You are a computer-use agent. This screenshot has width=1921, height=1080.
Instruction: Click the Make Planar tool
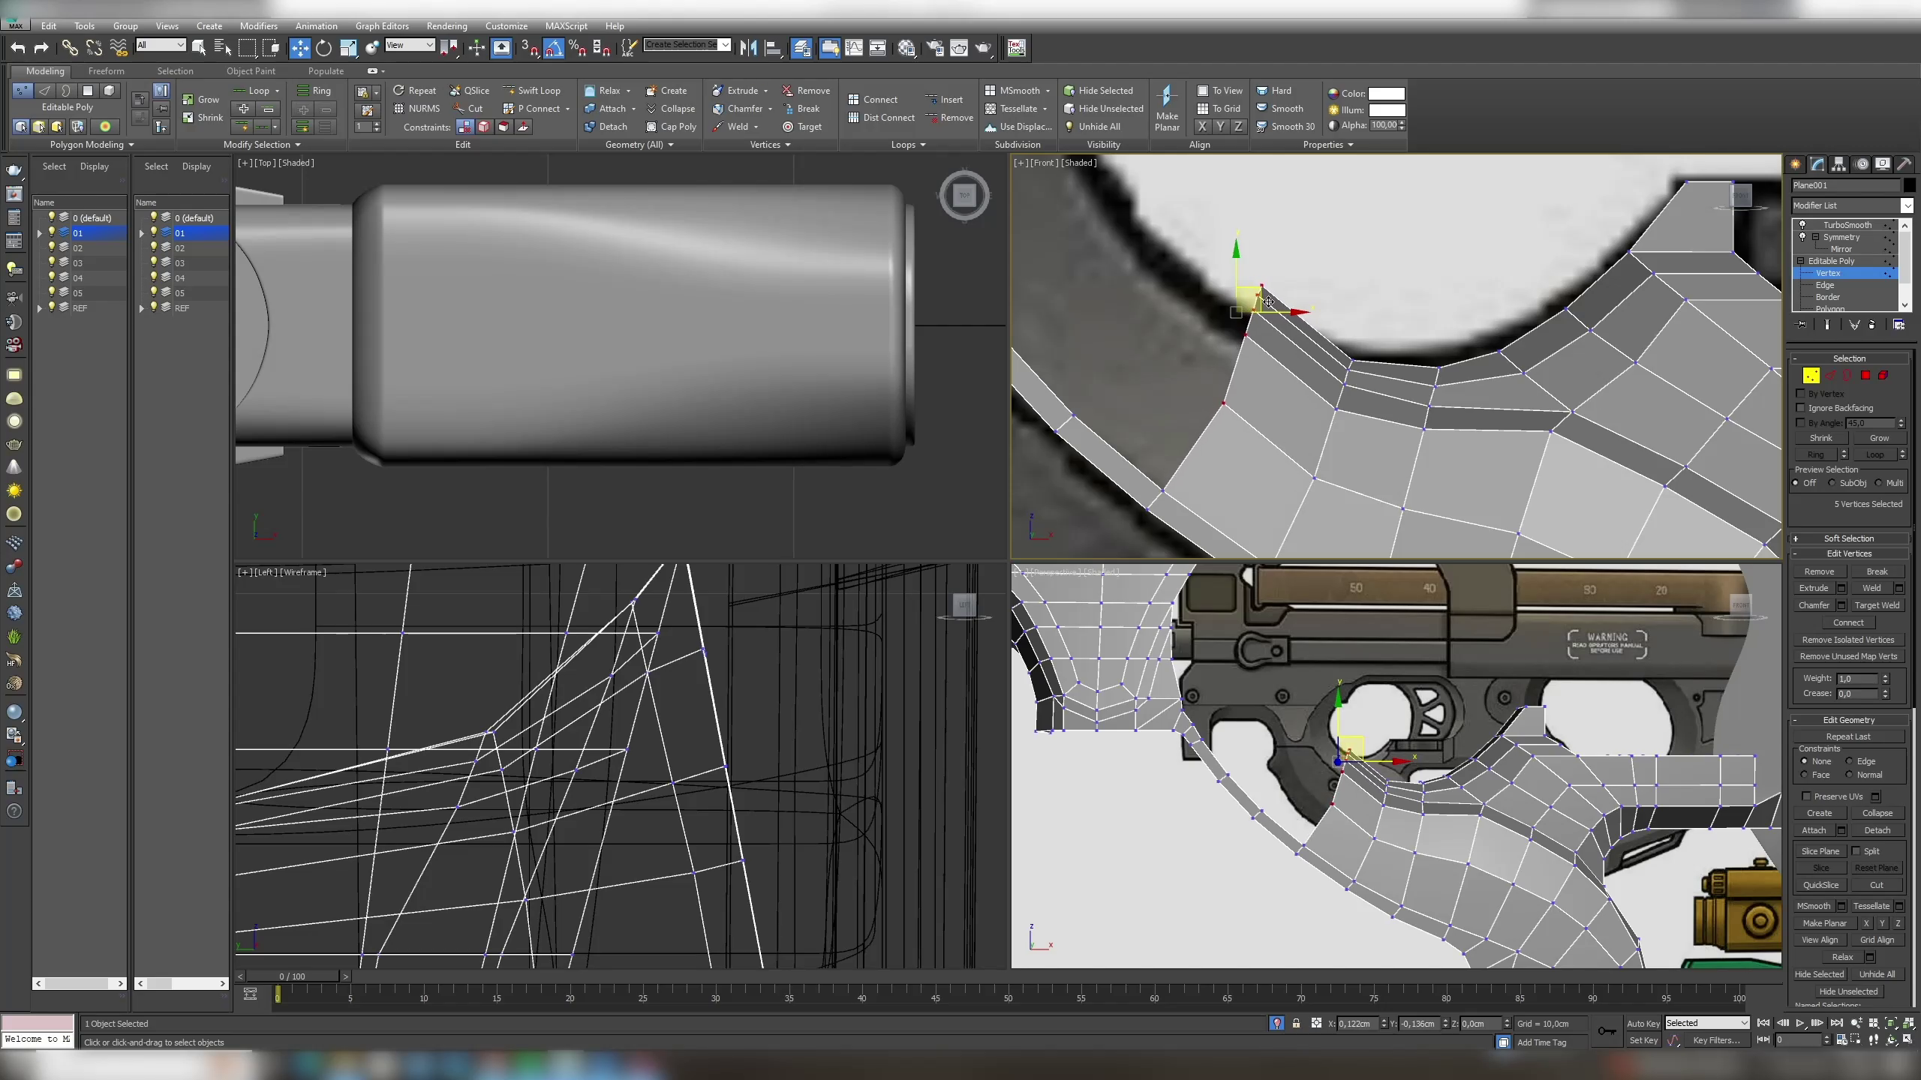click(x=1168, y=108)
